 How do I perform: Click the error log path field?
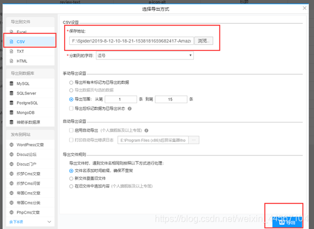coord(153,140)
